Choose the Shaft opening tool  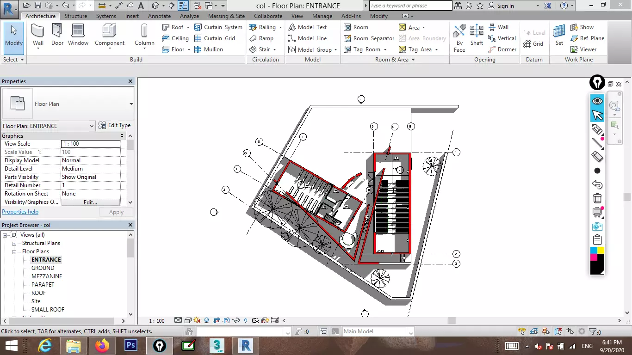coord(477,35)
